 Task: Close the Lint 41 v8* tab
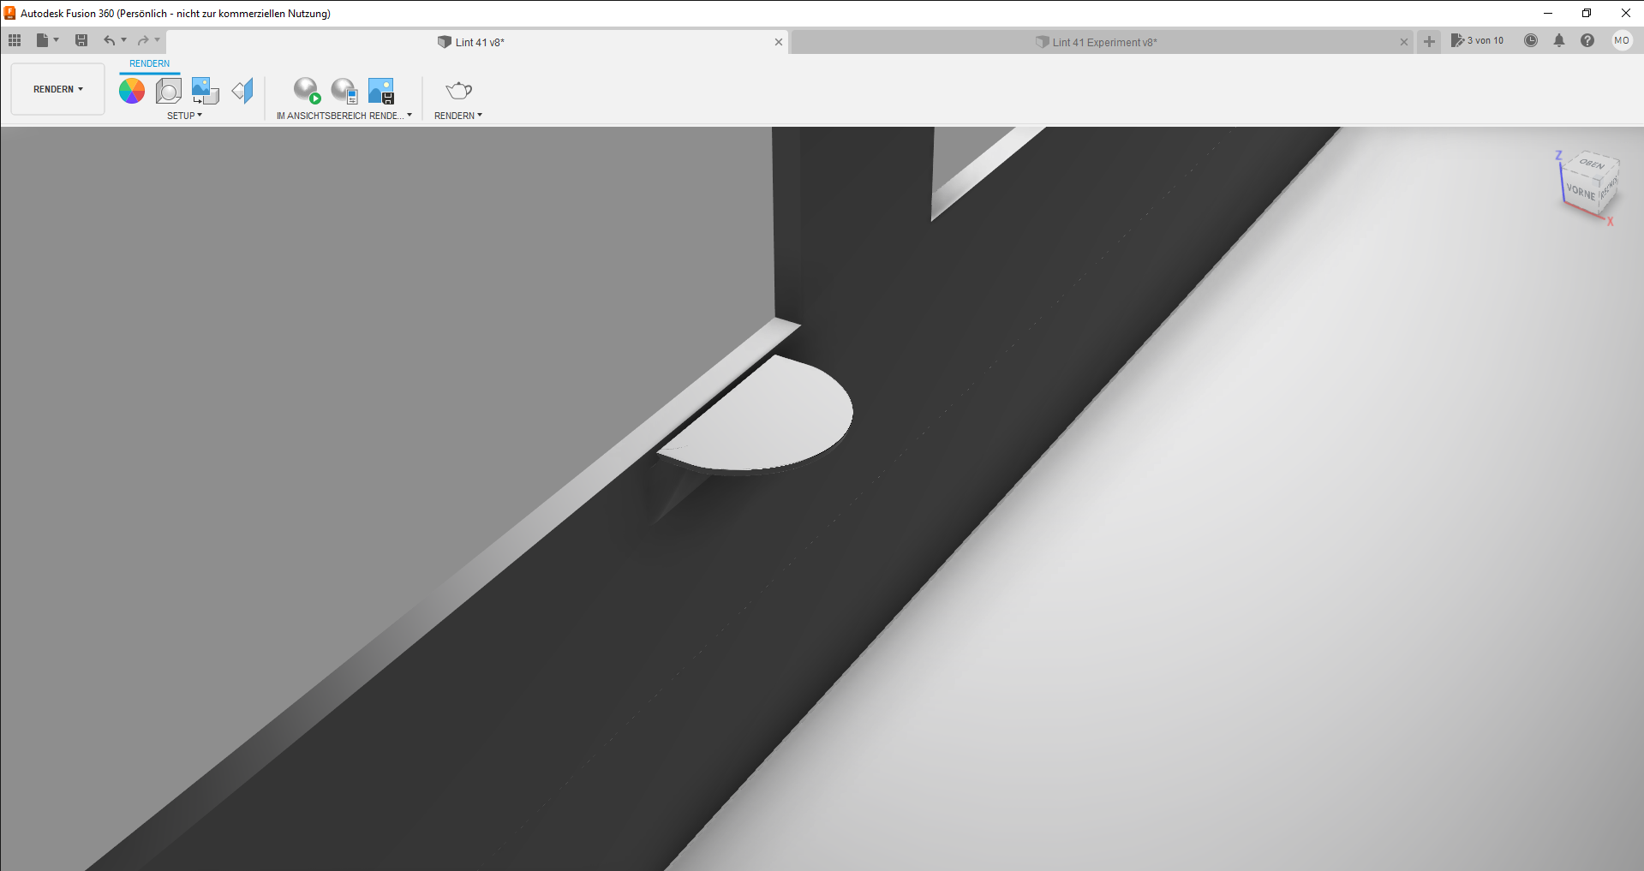click(779, 42)
